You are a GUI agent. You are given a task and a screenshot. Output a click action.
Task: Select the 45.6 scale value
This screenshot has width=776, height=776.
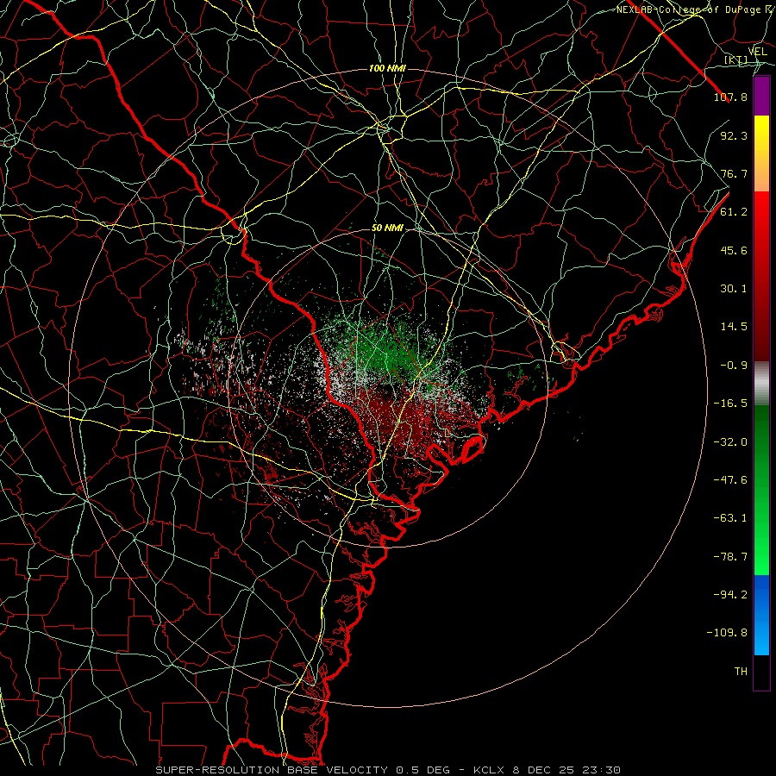coord(734,250)
